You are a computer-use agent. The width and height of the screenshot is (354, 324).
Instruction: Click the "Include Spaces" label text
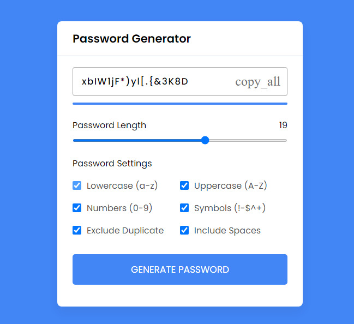227,230
